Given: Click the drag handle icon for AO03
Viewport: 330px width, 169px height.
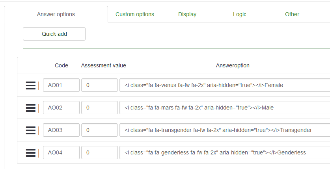Looking at the screenshot, I should 31,130.
